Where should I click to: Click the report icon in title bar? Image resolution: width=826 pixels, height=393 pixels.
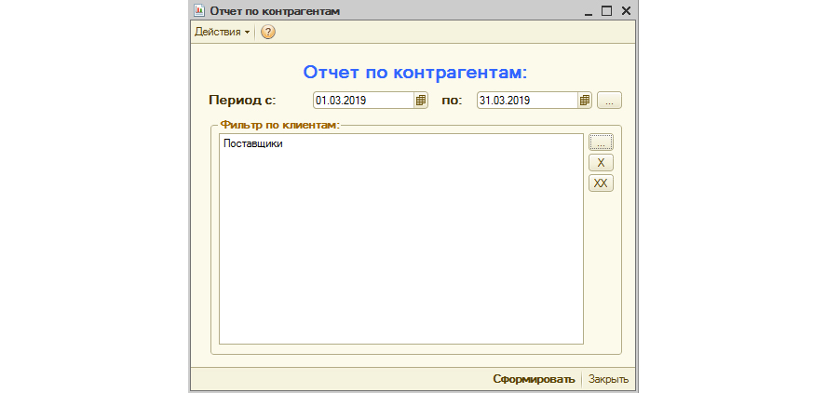tap(199, 11)
